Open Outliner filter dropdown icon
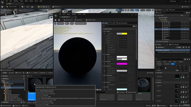191x107 pixels. [157, 12]
